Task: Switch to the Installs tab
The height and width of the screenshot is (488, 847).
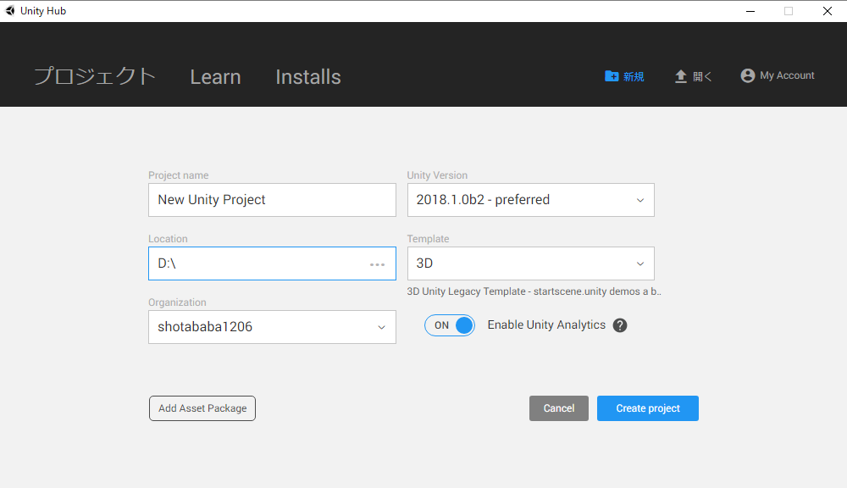Action: [308, 77]
